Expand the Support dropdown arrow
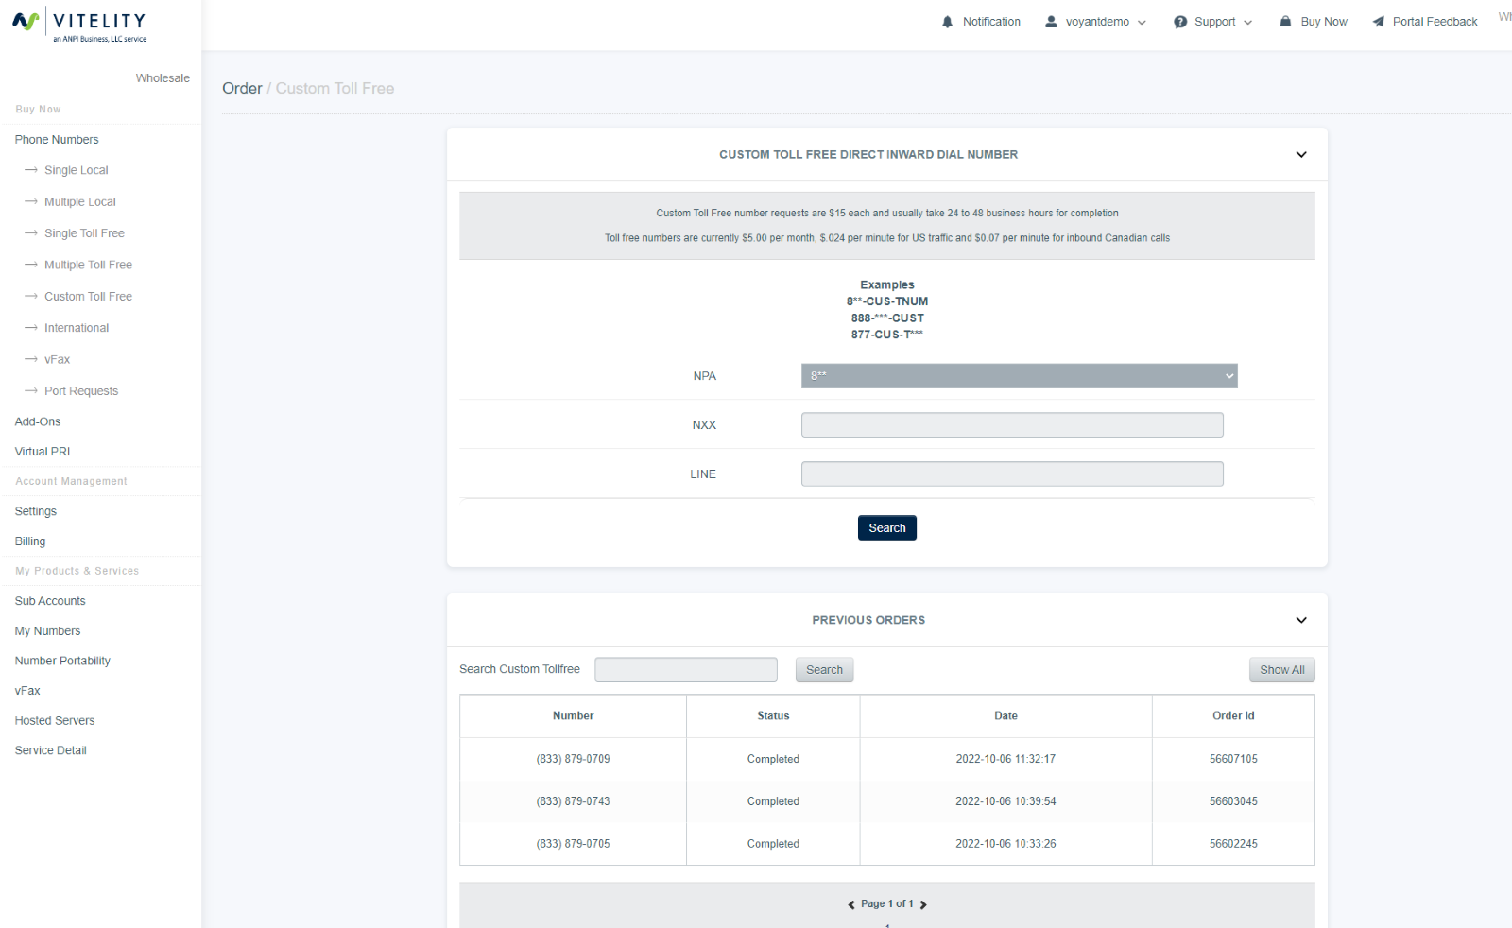This screenshot has height=928, width=1512. pyautogui.click(x=1247, y=22)
